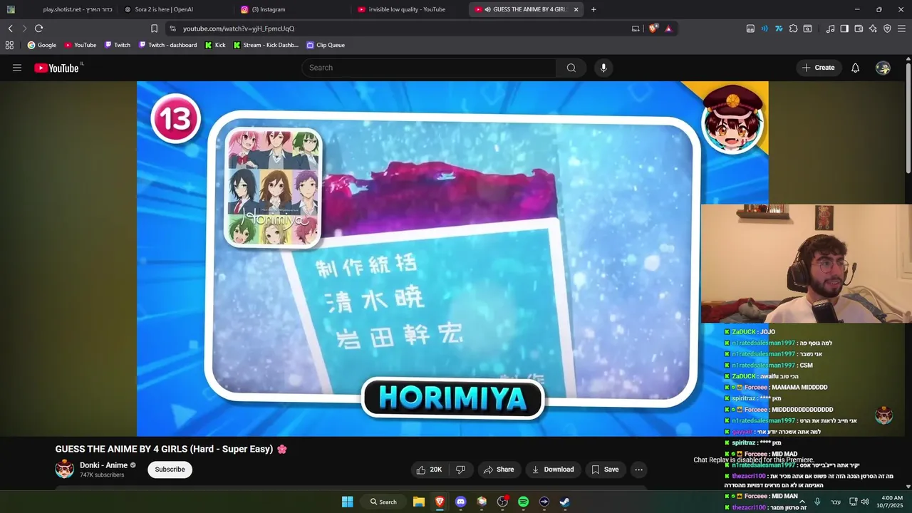This screenshot has height=513, width=912.
Task: Open the Google bookmark
Action: click(42, 45)
